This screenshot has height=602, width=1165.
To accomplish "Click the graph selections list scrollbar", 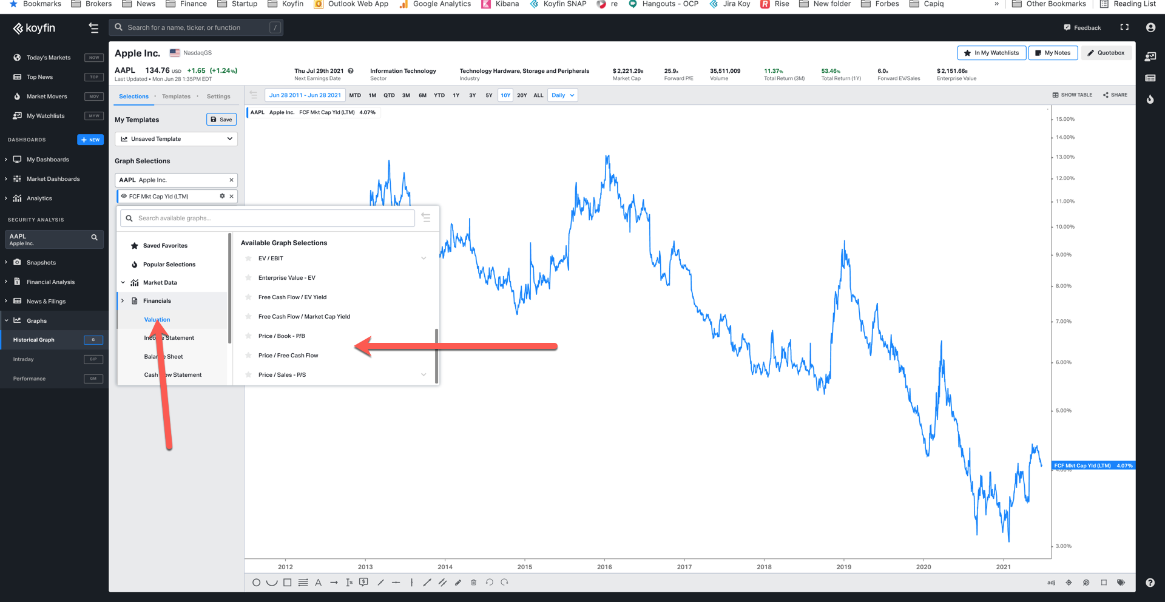I will pyautogui.click(x=436, y=355).
